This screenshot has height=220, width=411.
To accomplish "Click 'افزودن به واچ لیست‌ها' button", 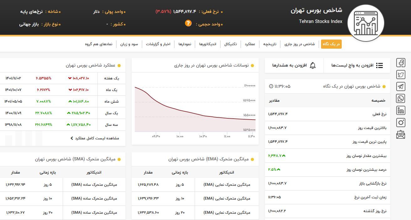I will tap(357, 65).
